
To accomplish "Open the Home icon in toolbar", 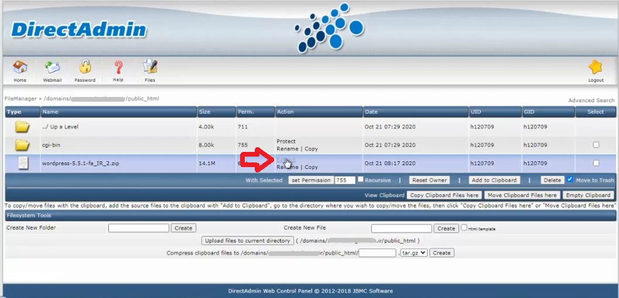I will tap(20, 67).
